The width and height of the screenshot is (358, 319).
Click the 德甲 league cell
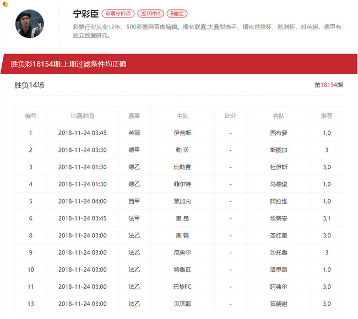(x=134, y=150)
